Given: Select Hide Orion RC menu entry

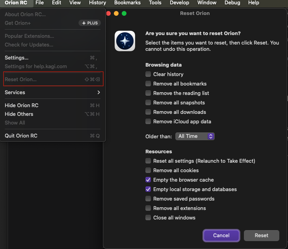Looking at the screenshot, I should point(22,105).
